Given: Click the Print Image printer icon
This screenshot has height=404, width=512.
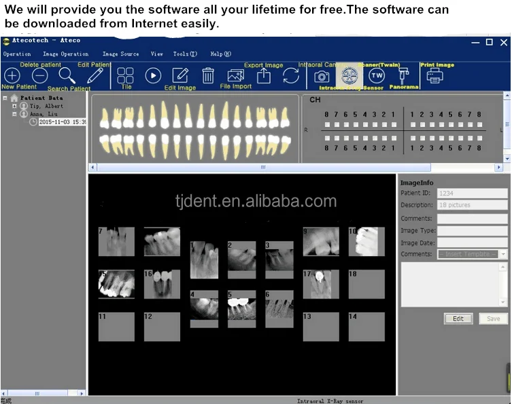Looking at the screenshot, I should click(x=435, y=75).
